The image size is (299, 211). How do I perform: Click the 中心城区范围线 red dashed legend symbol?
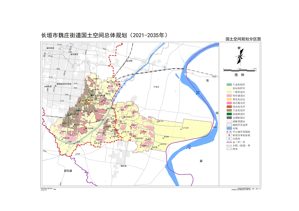tap(228, 132)
